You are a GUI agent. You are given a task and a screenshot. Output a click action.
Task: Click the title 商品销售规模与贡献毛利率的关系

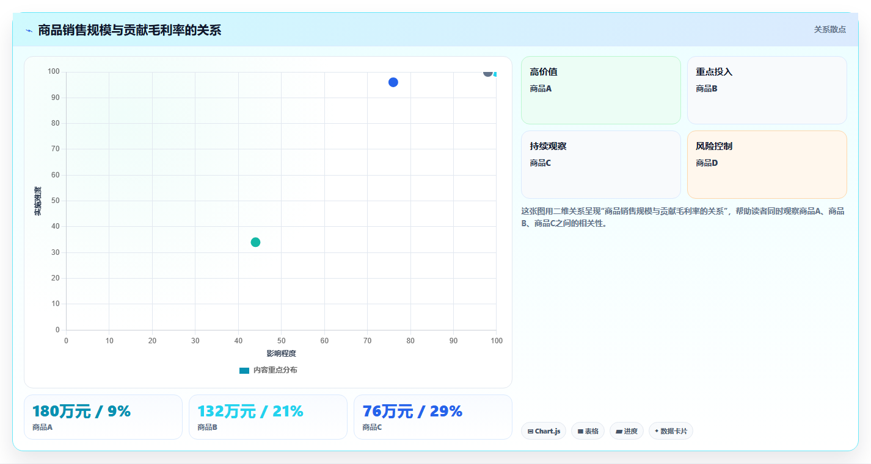129,30
